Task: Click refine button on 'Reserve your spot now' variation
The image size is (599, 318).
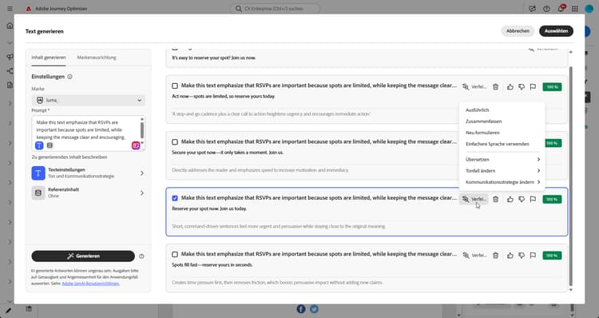Action: [474, 199]
